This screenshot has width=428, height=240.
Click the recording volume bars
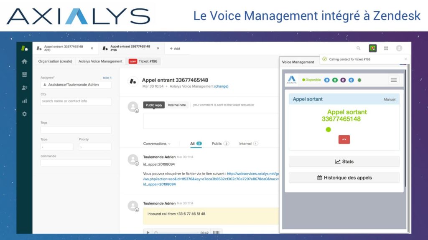[x=216, y=232]
